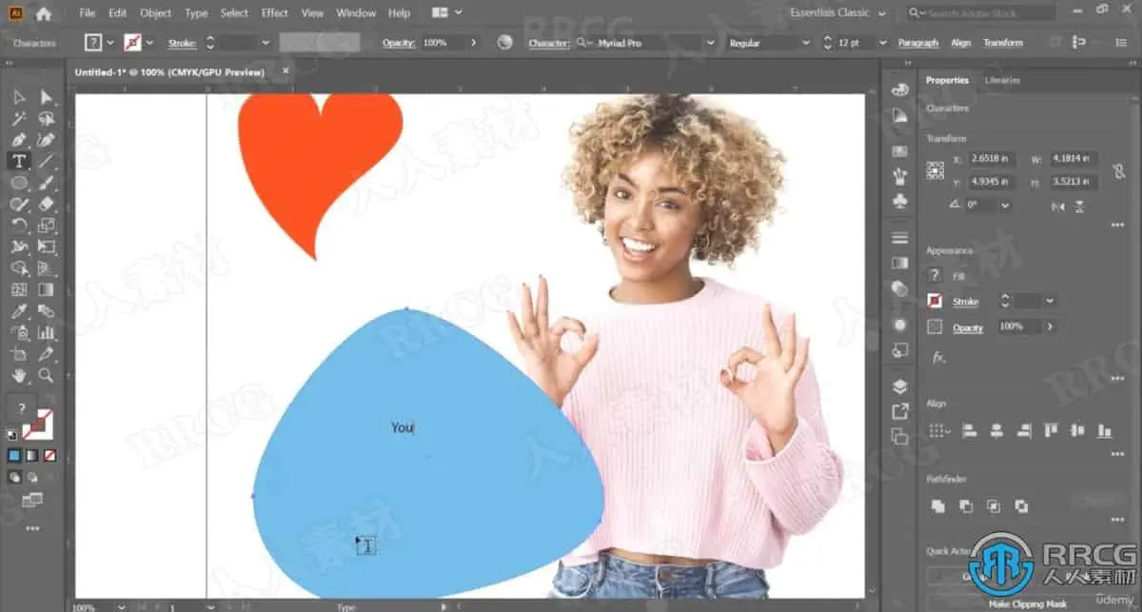
Task: Set paint mode to None
Action: (x=49, y=455)
